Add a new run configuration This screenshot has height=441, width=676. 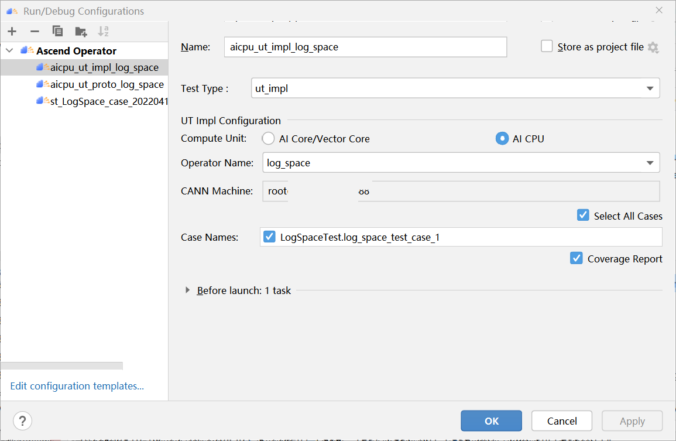(x=12, y=31)
